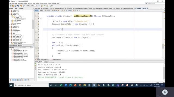The height and width of the screenshot is (97, 174).
Task: Switch to the Review_5_1.java tab
Action: 60,8
